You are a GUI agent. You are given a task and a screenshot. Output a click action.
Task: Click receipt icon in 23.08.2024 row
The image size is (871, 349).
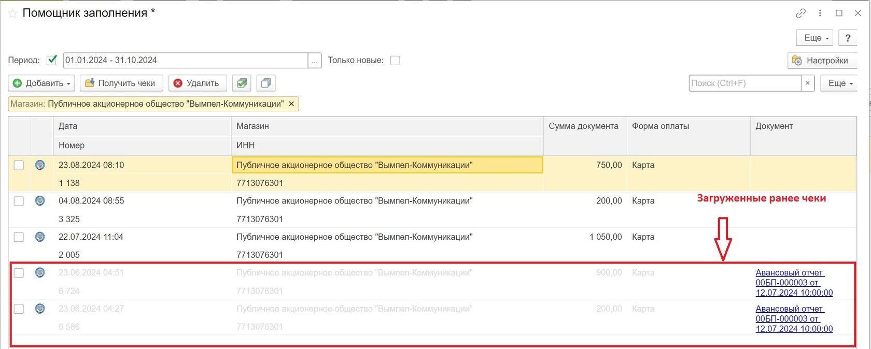pos(40,165)
